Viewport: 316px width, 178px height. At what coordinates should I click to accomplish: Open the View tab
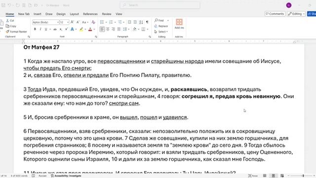pyautogui.click(x=119, y=14)
